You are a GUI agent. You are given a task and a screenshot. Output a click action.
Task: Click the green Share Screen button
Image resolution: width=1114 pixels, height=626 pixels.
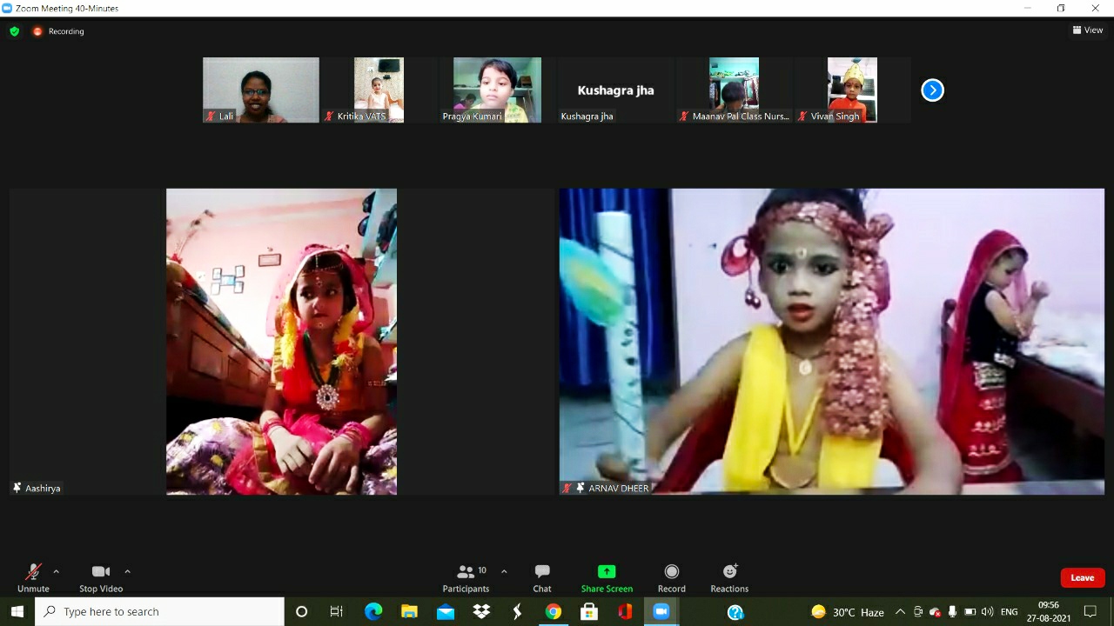coord(607,577)
